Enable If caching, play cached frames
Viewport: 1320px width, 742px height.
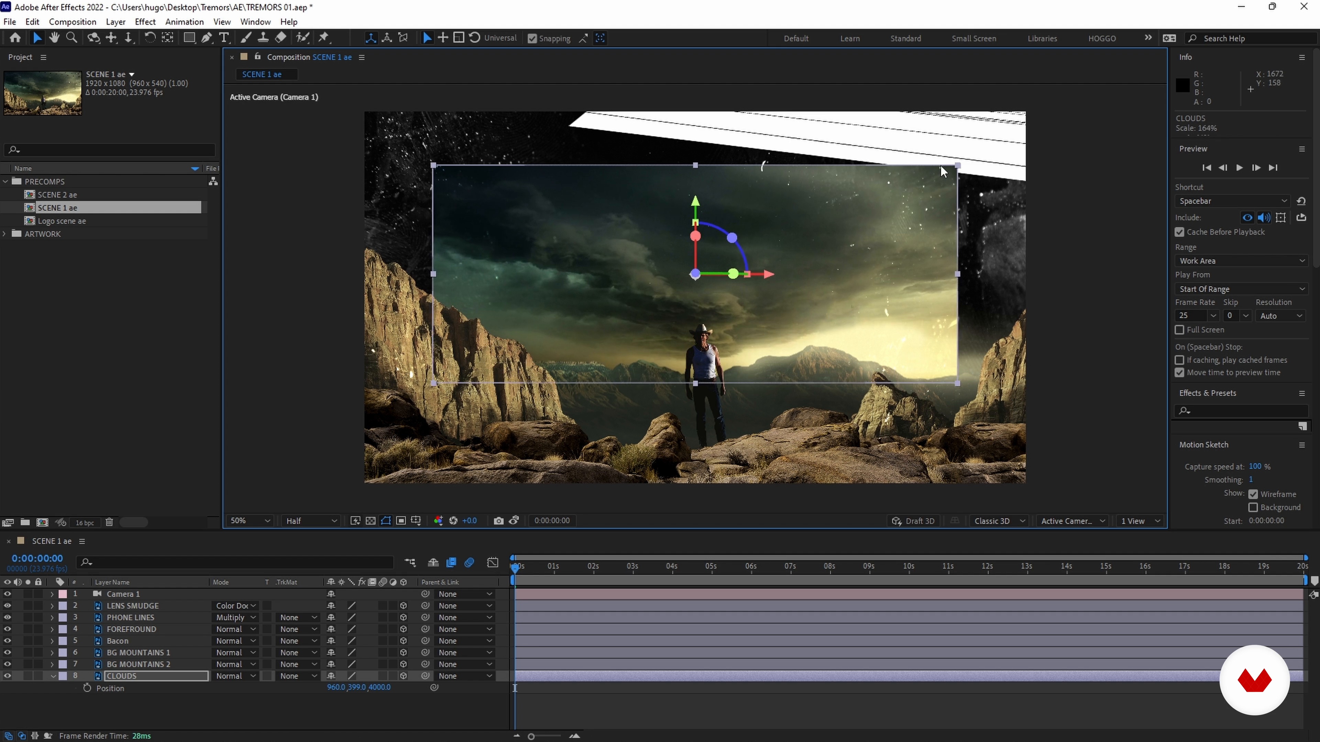click(x=1180, y=360)
